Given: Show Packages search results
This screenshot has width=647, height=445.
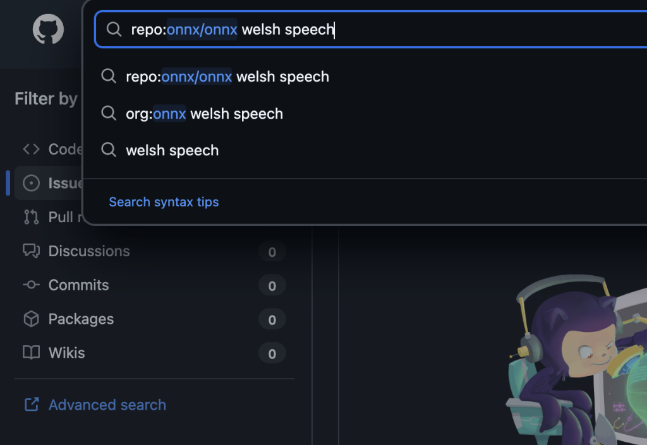Looking at the screenshot, I should tap(82, 319).
